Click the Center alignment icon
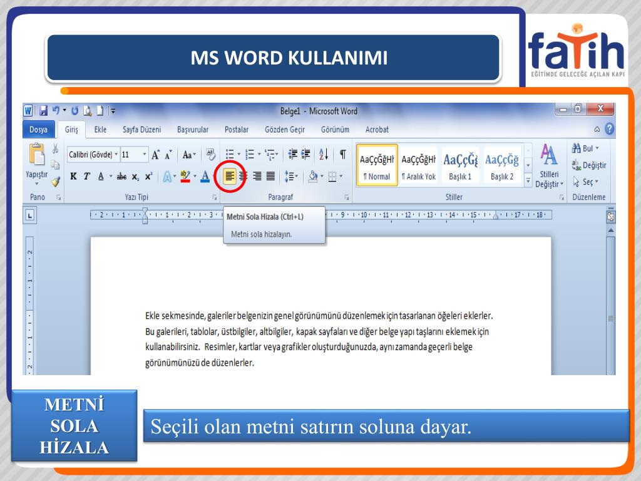641x481 pixels. point(244,176)
